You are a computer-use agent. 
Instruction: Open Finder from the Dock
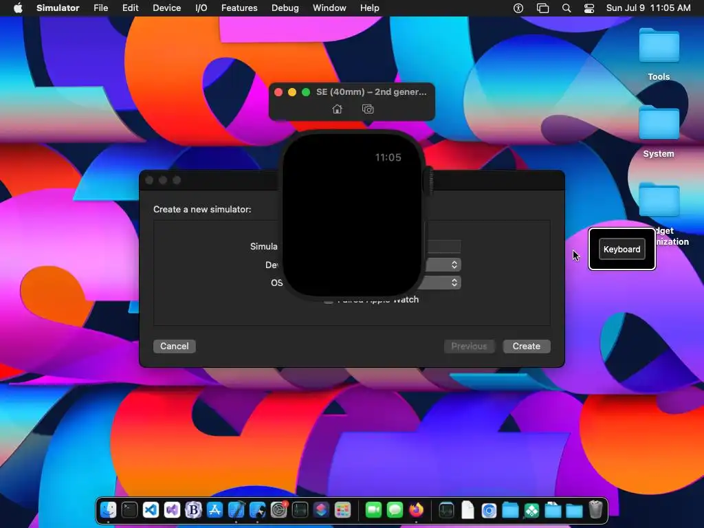[x=108, y=510]
